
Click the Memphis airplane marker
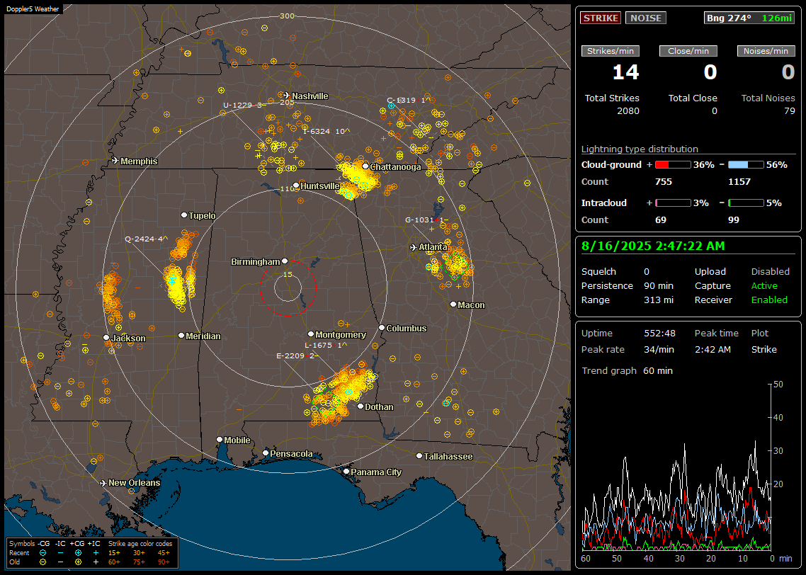(115, 160)
